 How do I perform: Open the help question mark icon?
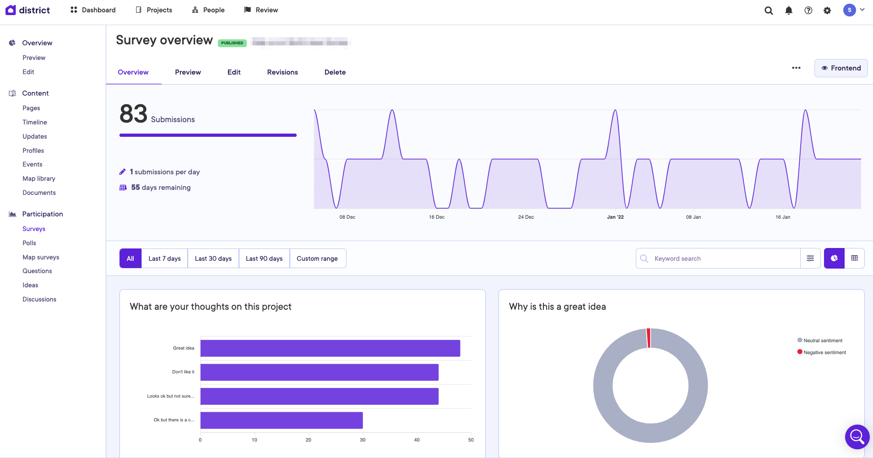[x=808, y=11]
